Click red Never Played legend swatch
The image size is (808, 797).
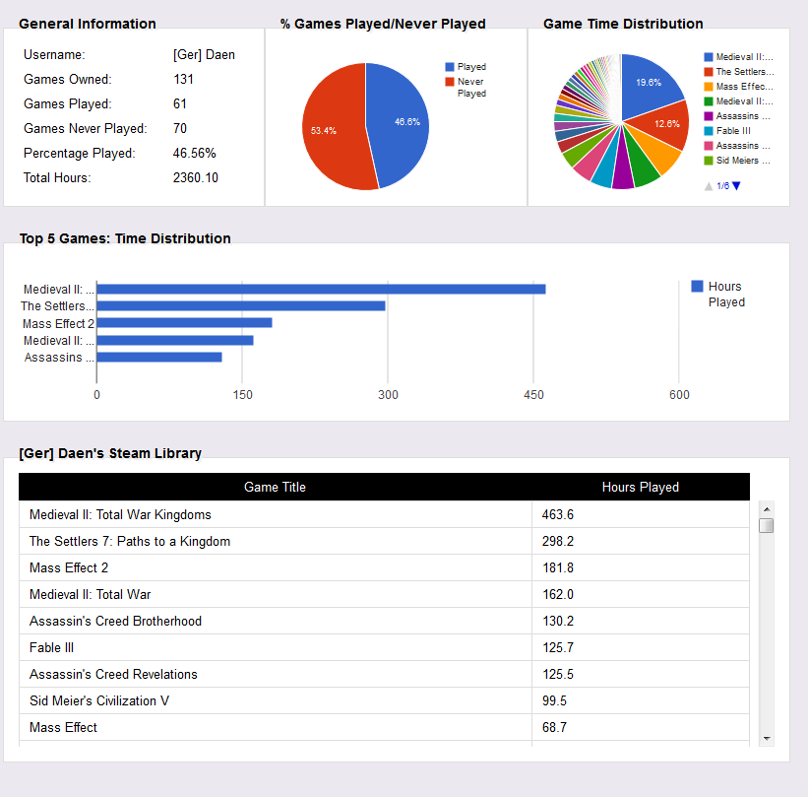[450, 82]
